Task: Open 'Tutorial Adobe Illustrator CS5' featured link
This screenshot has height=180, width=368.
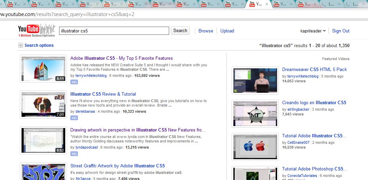Action: (314, 136)
